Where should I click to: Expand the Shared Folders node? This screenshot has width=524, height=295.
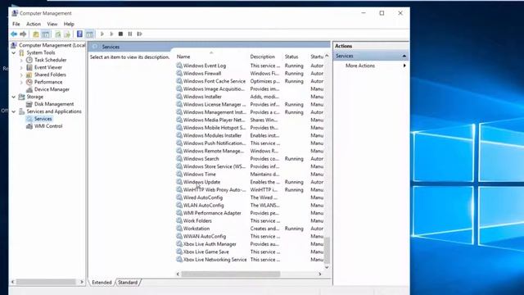tap(21, 75)
